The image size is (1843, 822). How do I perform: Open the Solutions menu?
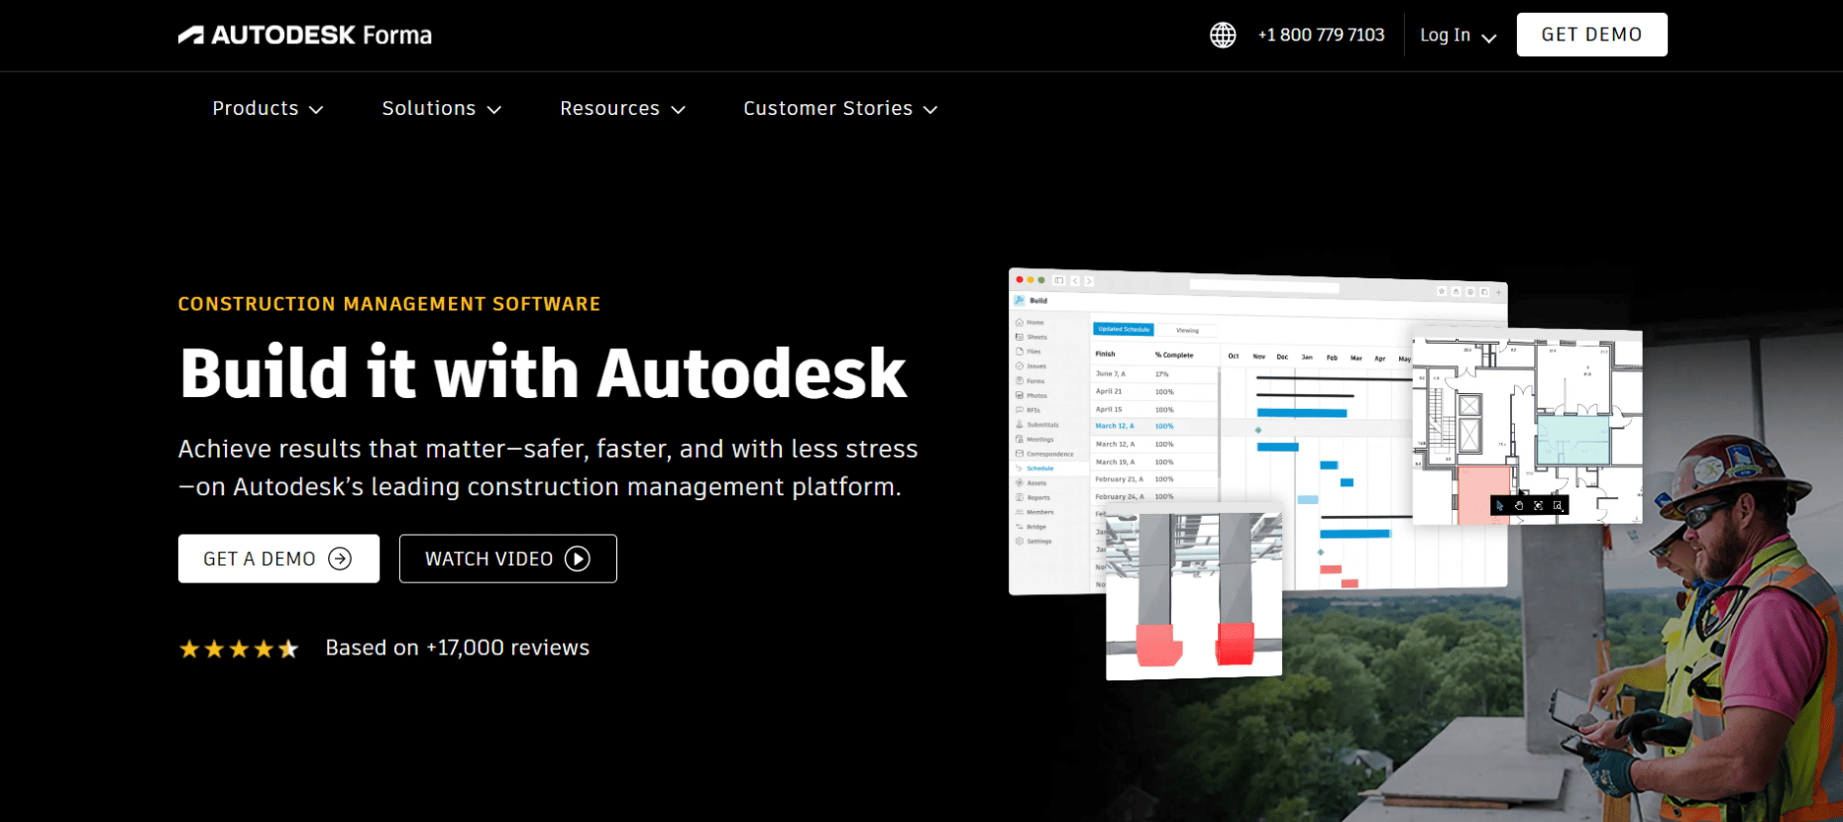tap(441, 108)
